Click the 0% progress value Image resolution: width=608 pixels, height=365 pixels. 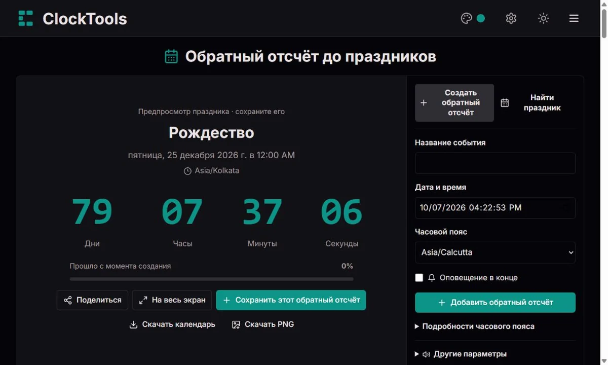347,266
